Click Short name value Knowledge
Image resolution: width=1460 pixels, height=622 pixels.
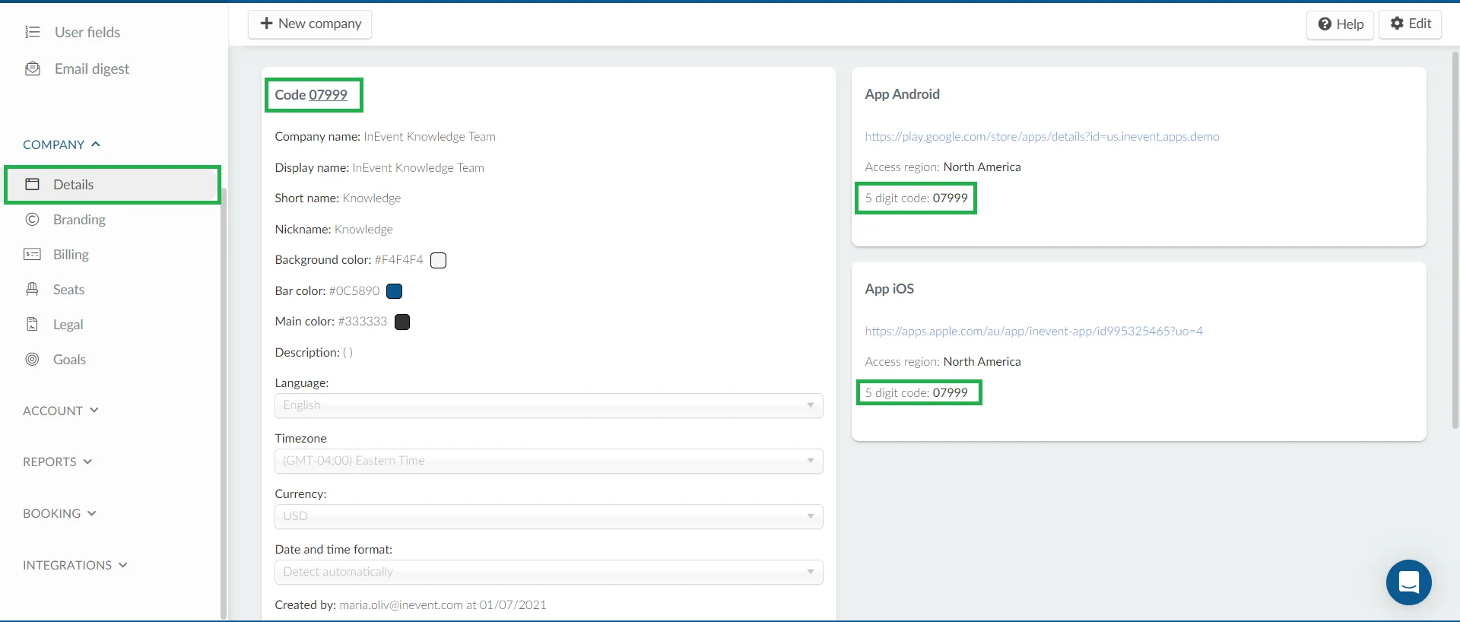[372, 198]
